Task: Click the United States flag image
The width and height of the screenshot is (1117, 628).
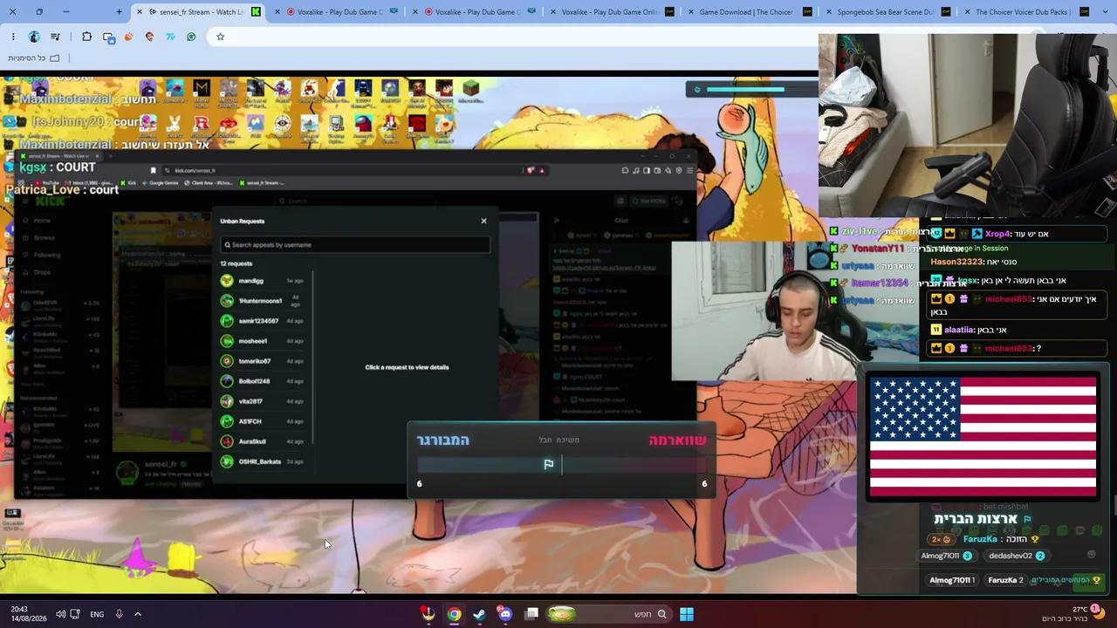Action: 983,436
